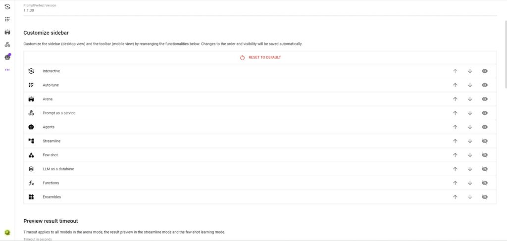Click the Arena row icon in list
The image size is (507, 241).
point(31,99)
